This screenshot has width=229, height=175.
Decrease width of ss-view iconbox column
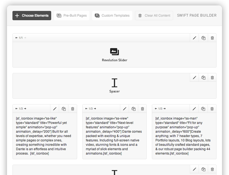tap(86, 108)
